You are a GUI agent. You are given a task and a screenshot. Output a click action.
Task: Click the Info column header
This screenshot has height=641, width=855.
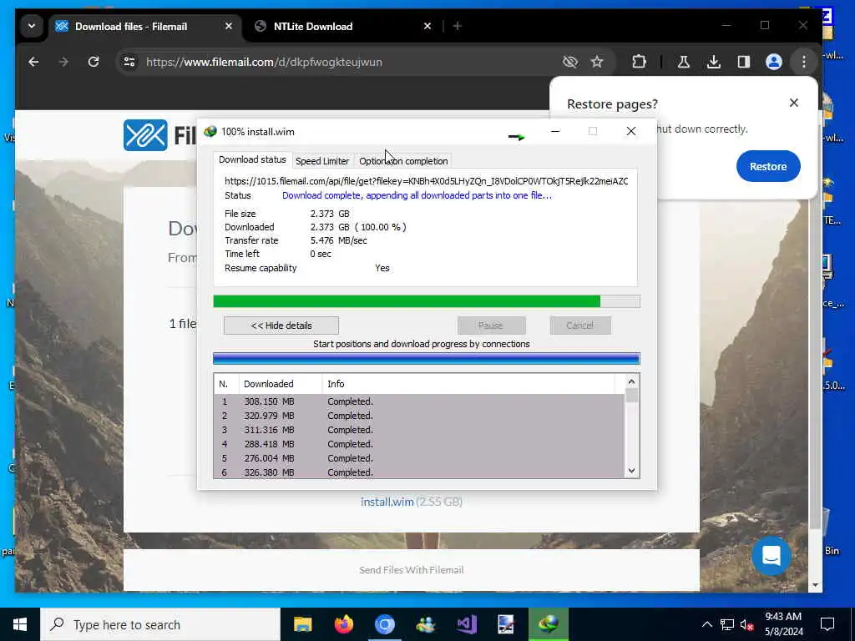point(468,384)
